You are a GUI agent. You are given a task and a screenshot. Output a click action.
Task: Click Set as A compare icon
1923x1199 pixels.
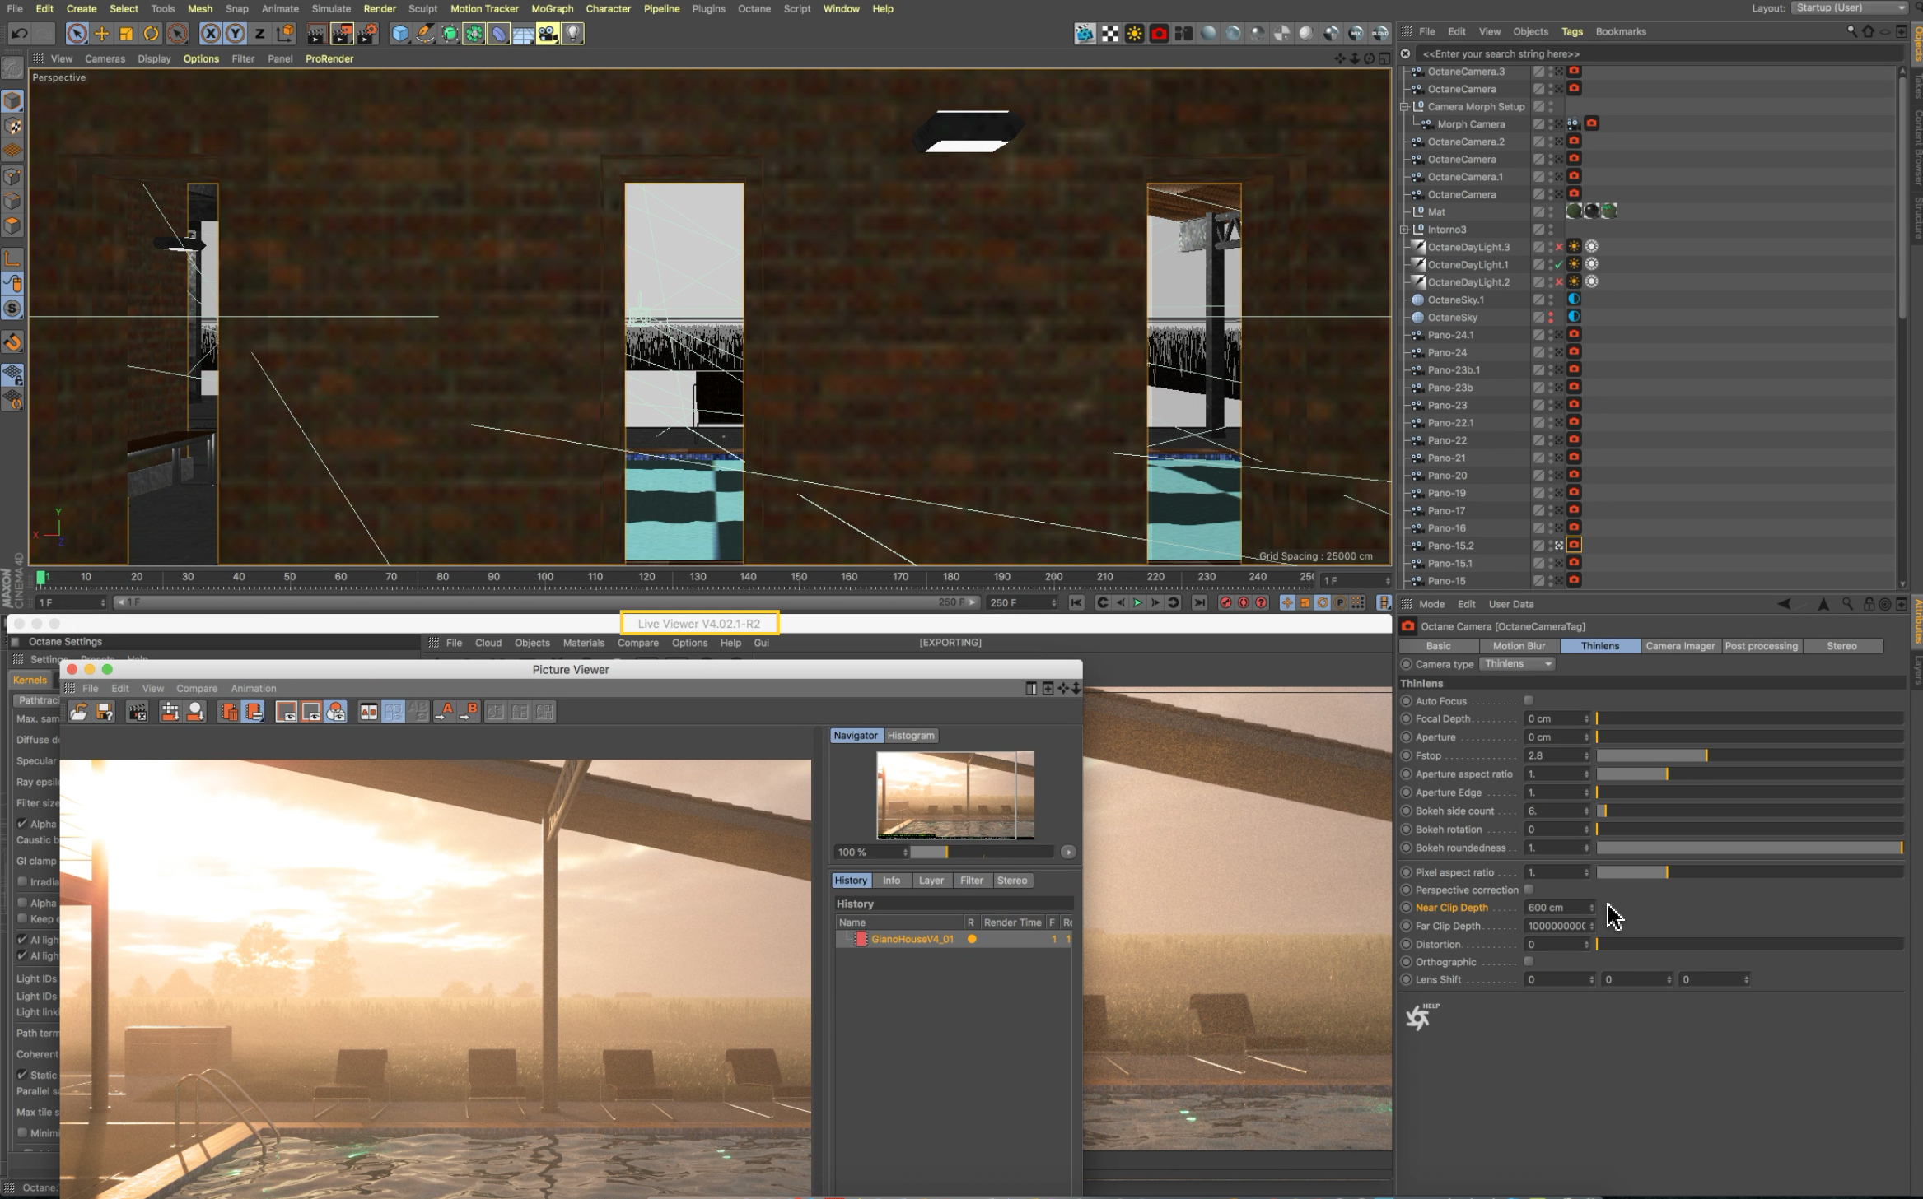pyautogui.click(x=445, y=712)
